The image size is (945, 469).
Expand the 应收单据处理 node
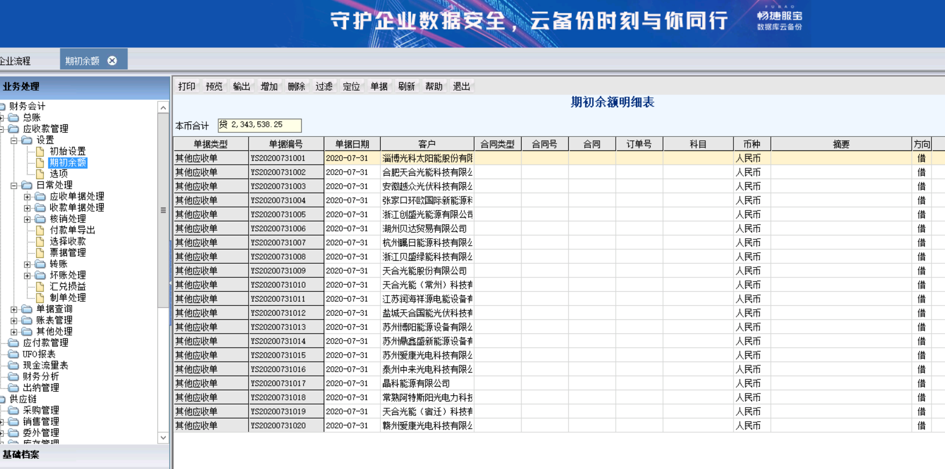(x=27, y=196)
